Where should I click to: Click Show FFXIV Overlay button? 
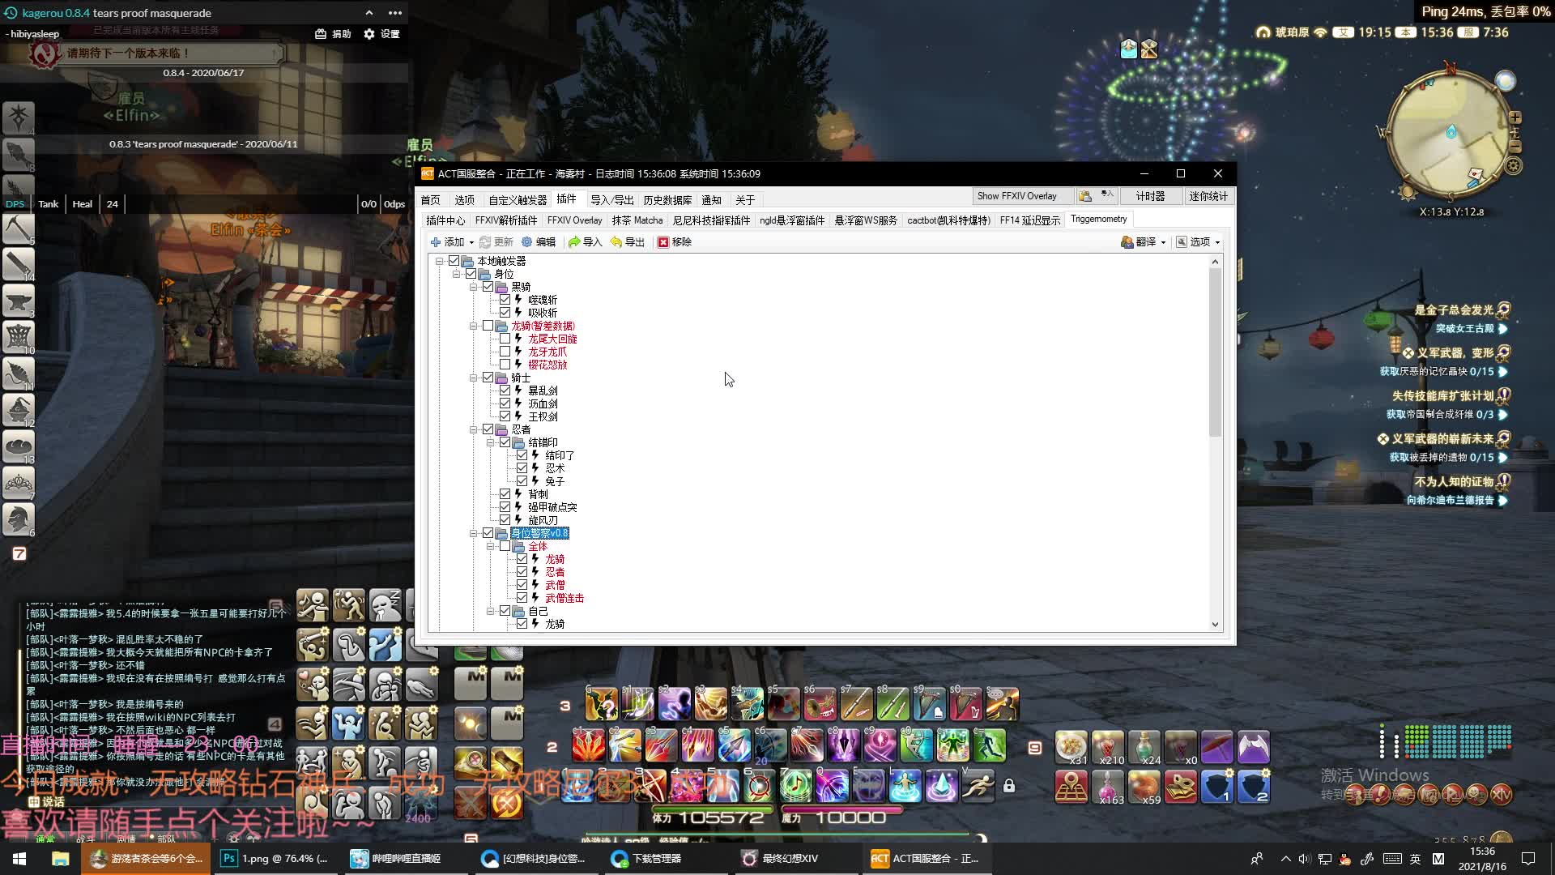click(x=1016, y=195)
